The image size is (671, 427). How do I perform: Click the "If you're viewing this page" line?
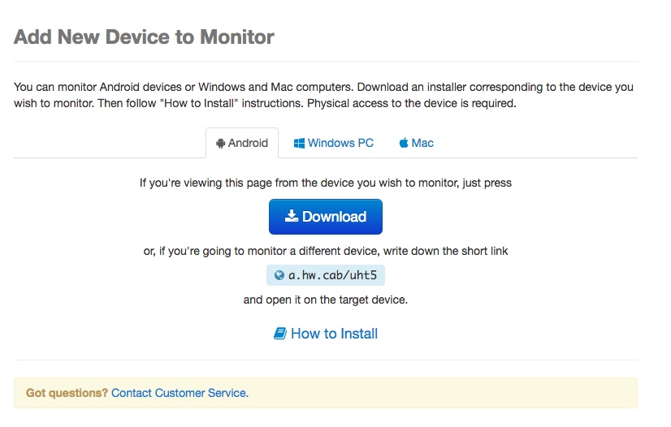[x=325, y=183]
